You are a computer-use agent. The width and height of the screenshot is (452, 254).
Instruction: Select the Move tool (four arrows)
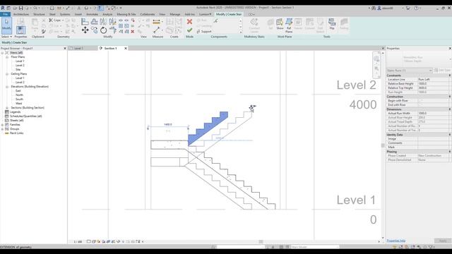85,30
